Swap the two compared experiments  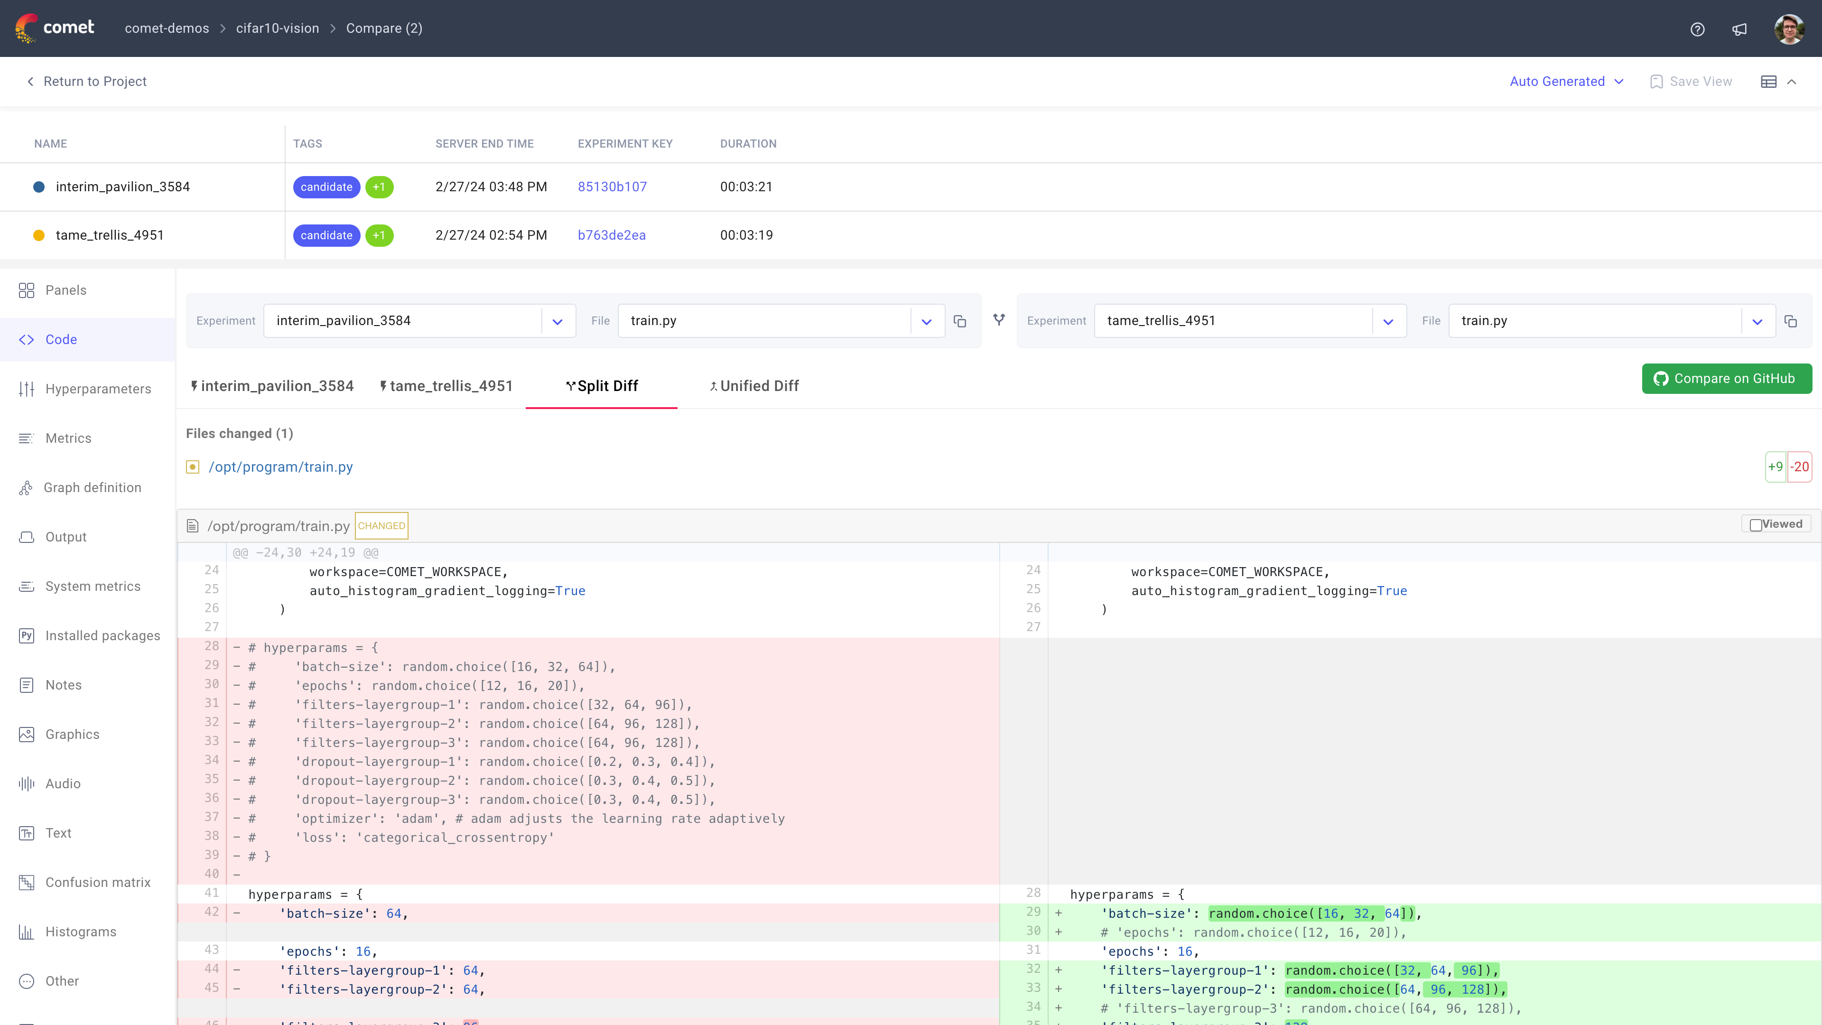(999, 320)
